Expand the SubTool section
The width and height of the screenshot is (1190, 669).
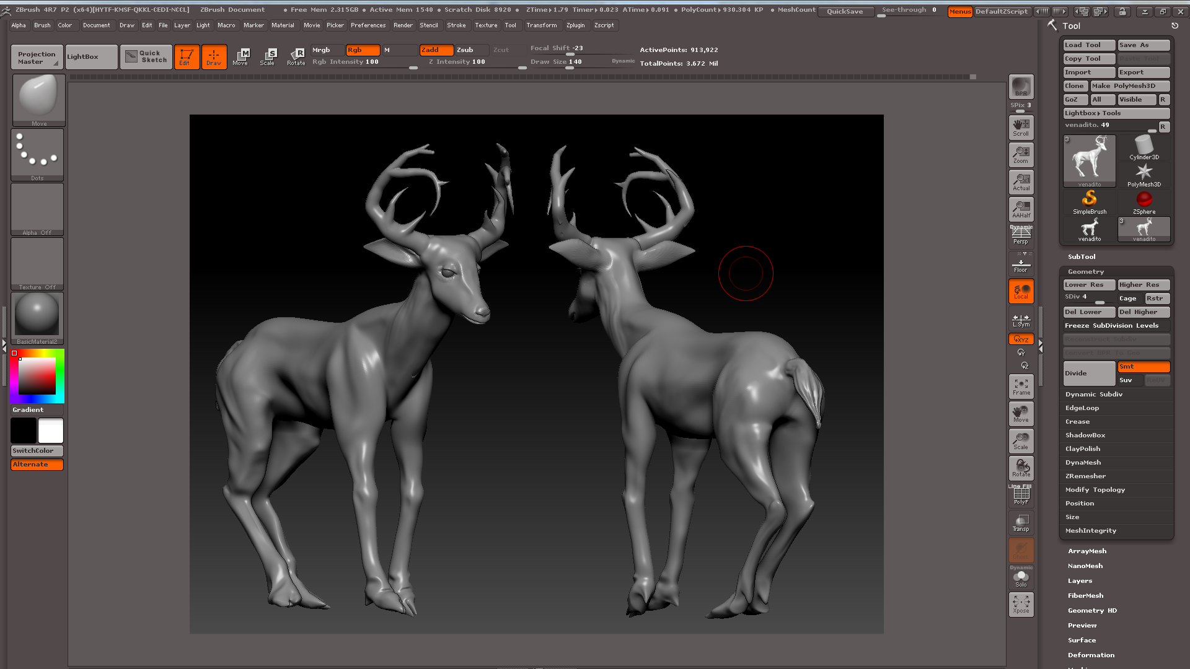[1082, 256]
